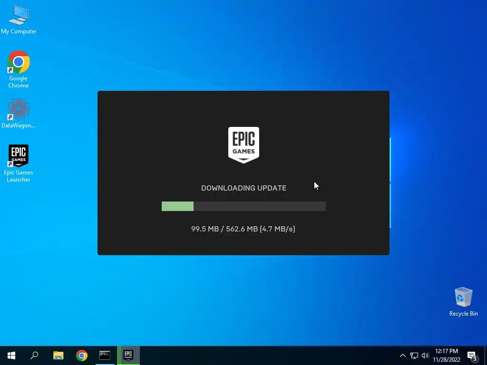Click the update download progress bar
The height and width of the screenshot is (365, 487).
243,206
